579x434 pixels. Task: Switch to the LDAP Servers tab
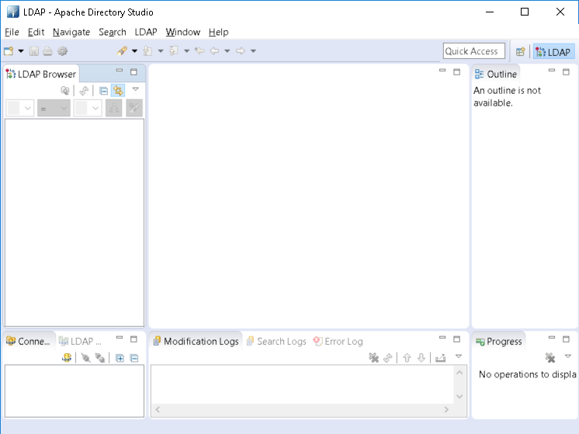80,341
